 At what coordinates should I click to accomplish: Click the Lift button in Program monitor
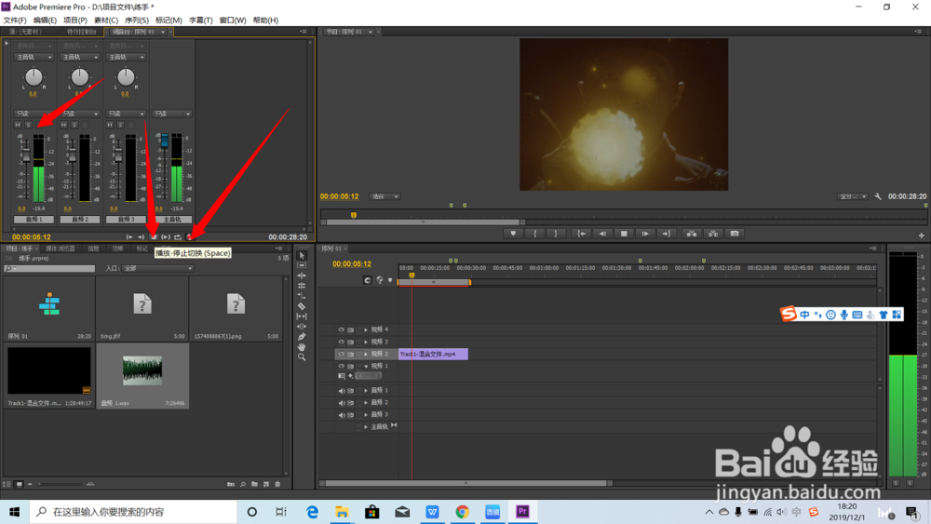tap(692, 234)
